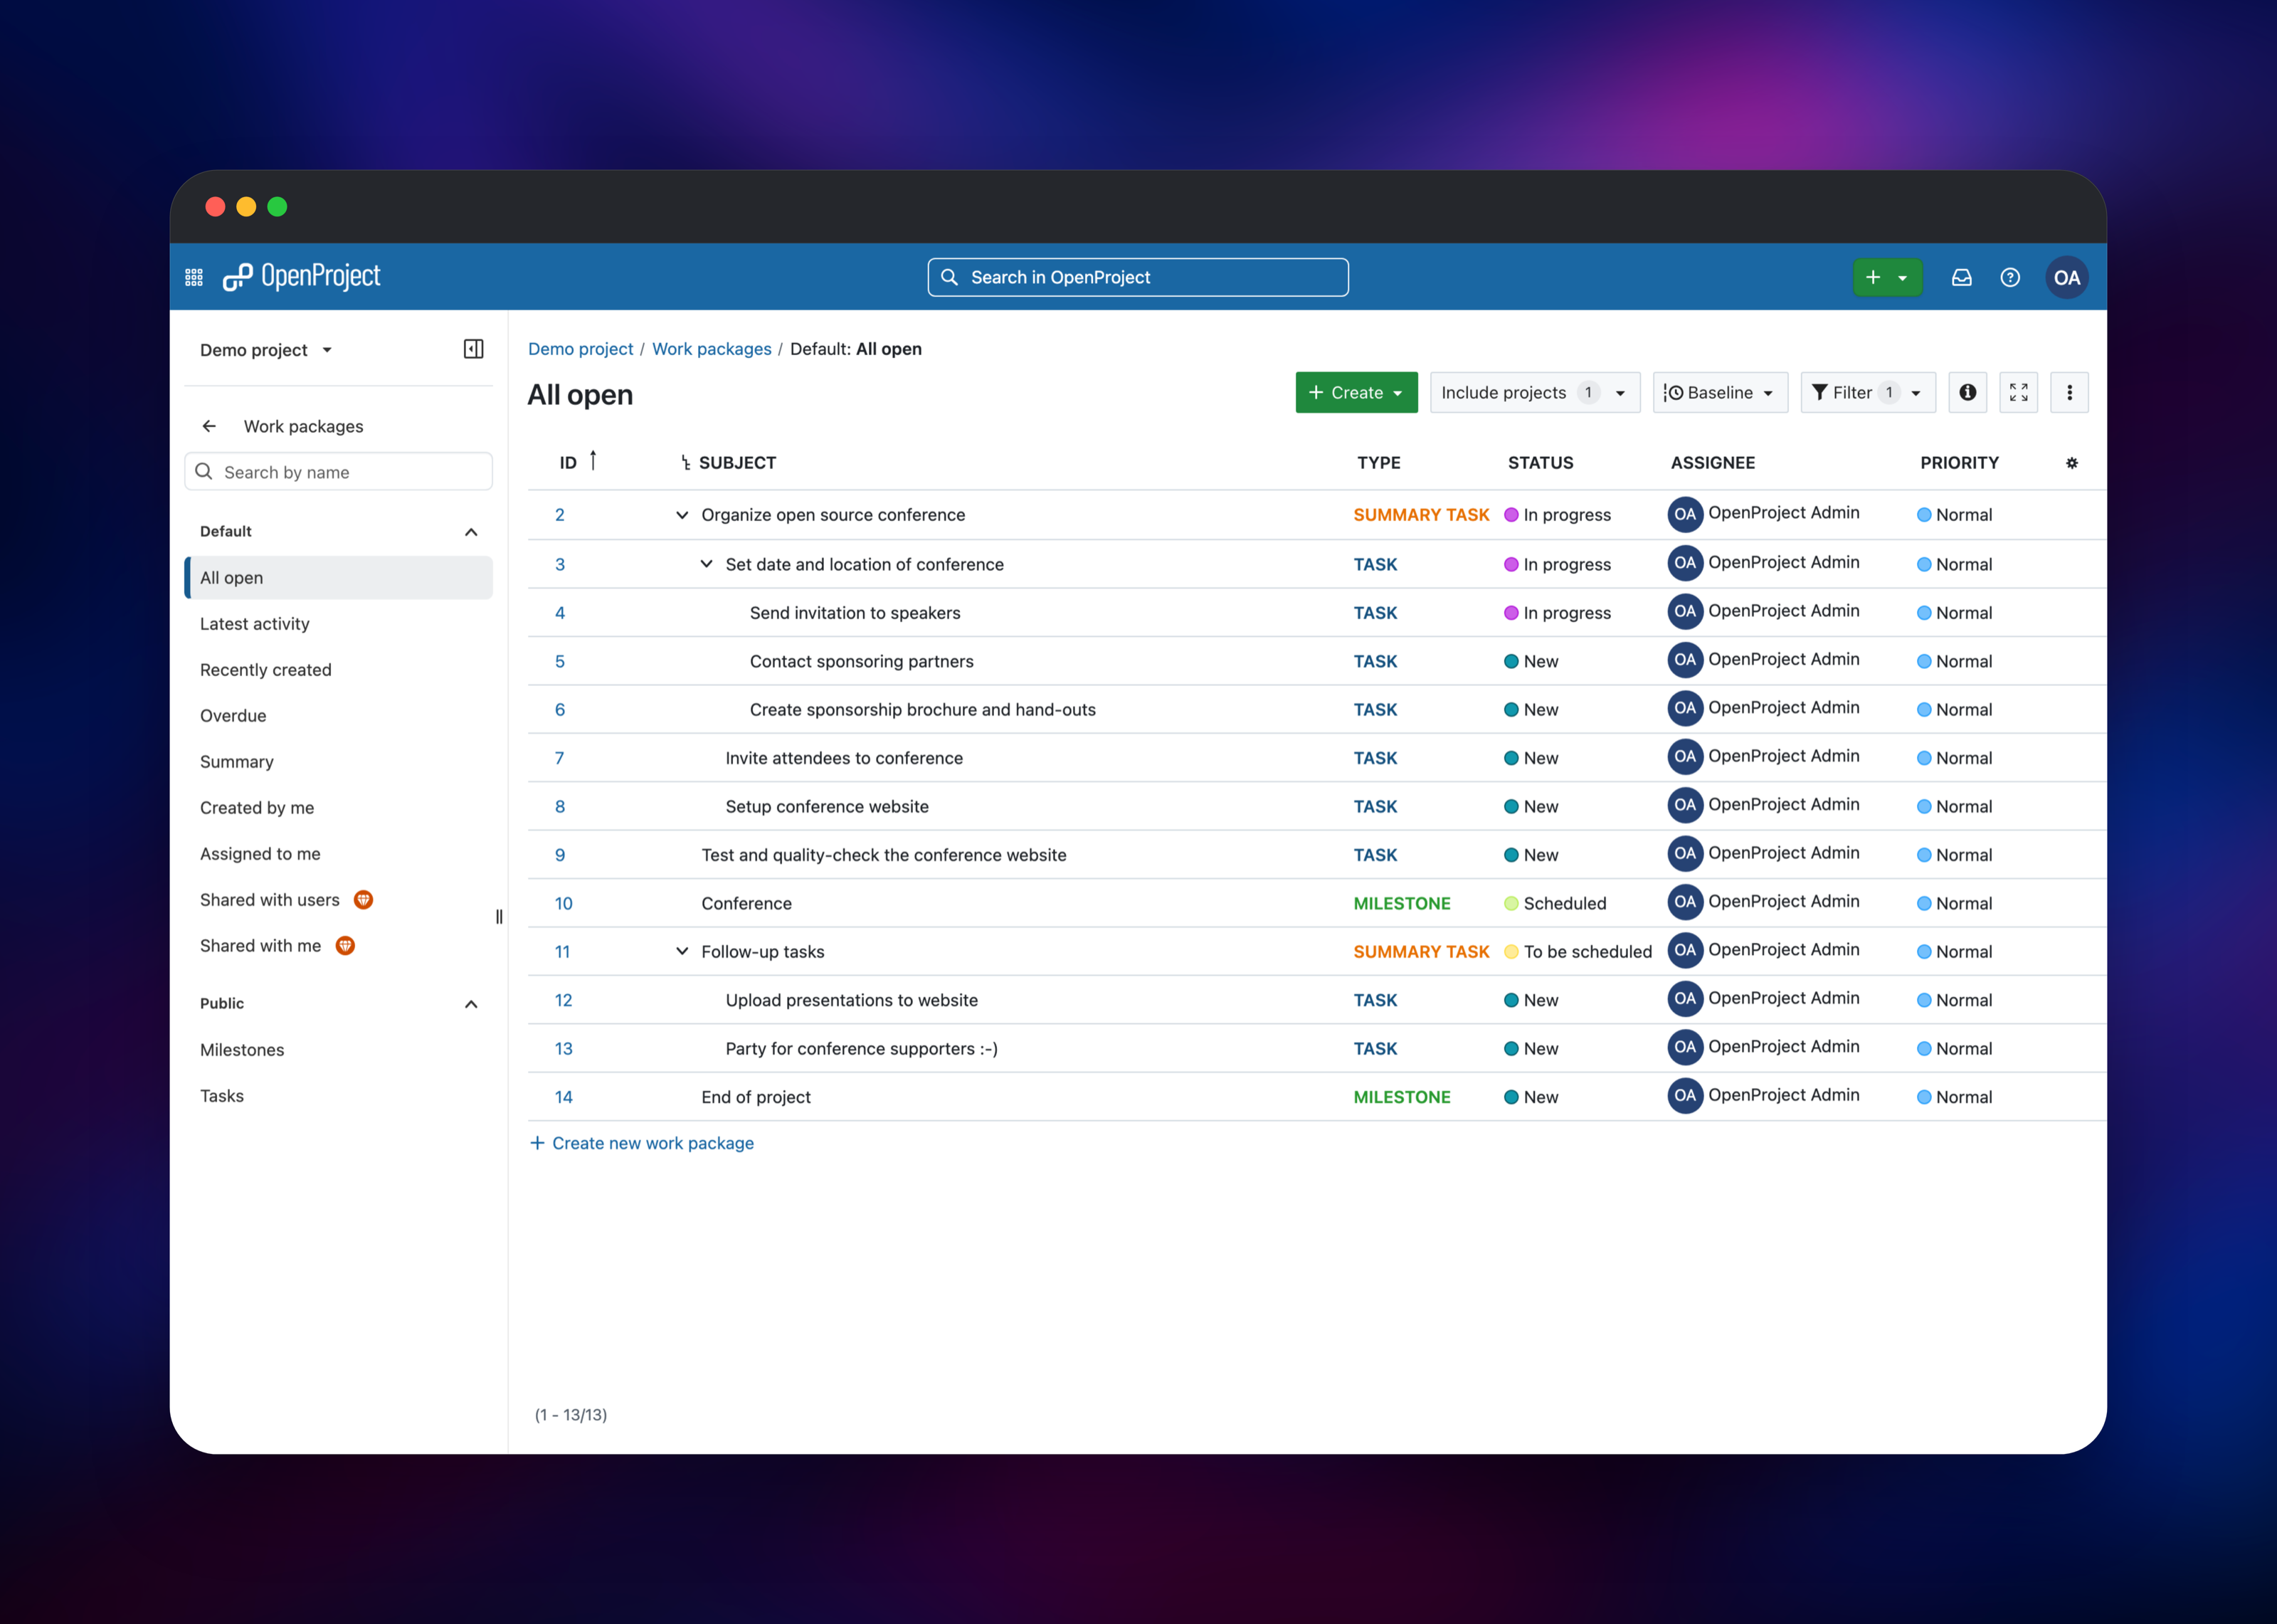Open the Baseline dropdown
Image resolution: width=2277 pixels, height=1624 pixels.
1721,392
